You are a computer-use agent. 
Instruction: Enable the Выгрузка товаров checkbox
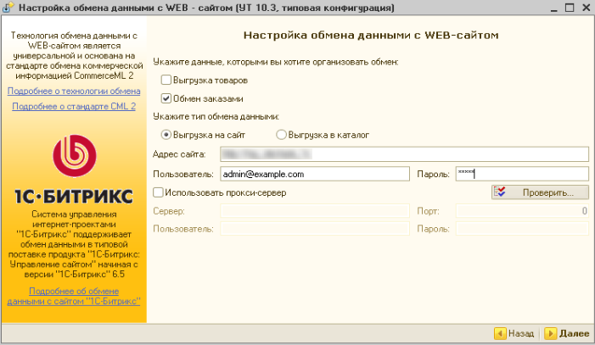[166, 80]
